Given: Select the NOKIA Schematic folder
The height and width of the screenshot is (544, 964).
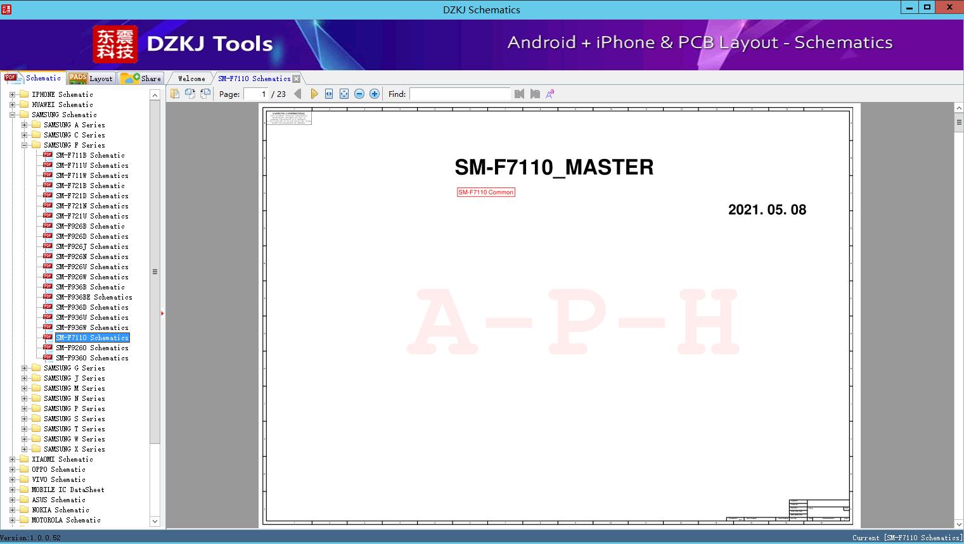Looking at the screenshot, I should 60,510.
